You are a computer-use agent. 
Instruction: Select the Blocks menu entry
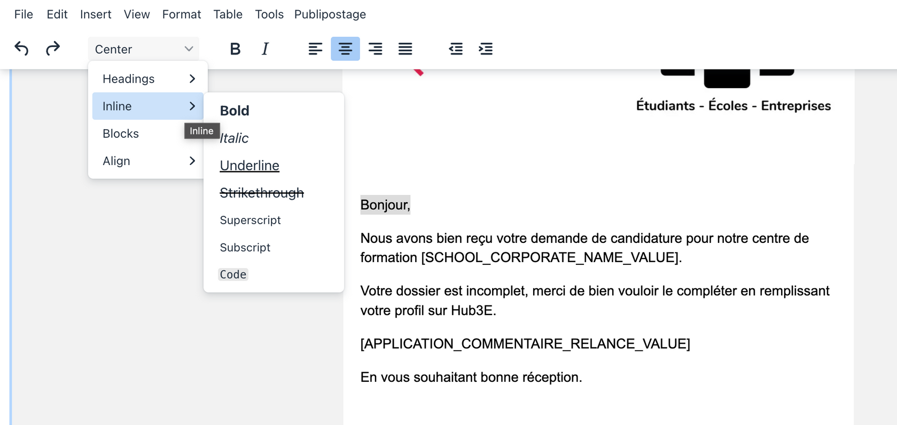pos(148,133)
